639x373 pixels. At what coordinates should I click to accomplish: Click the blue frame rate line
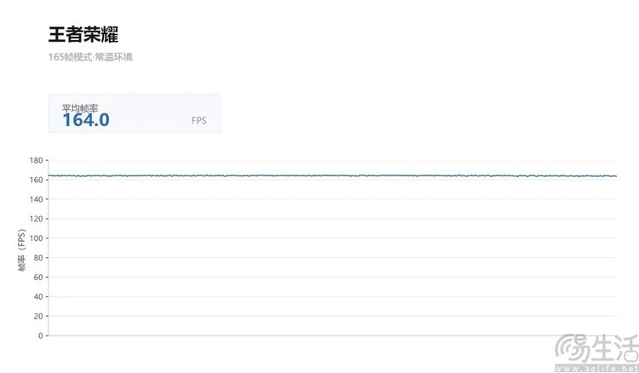pos(332,175)
